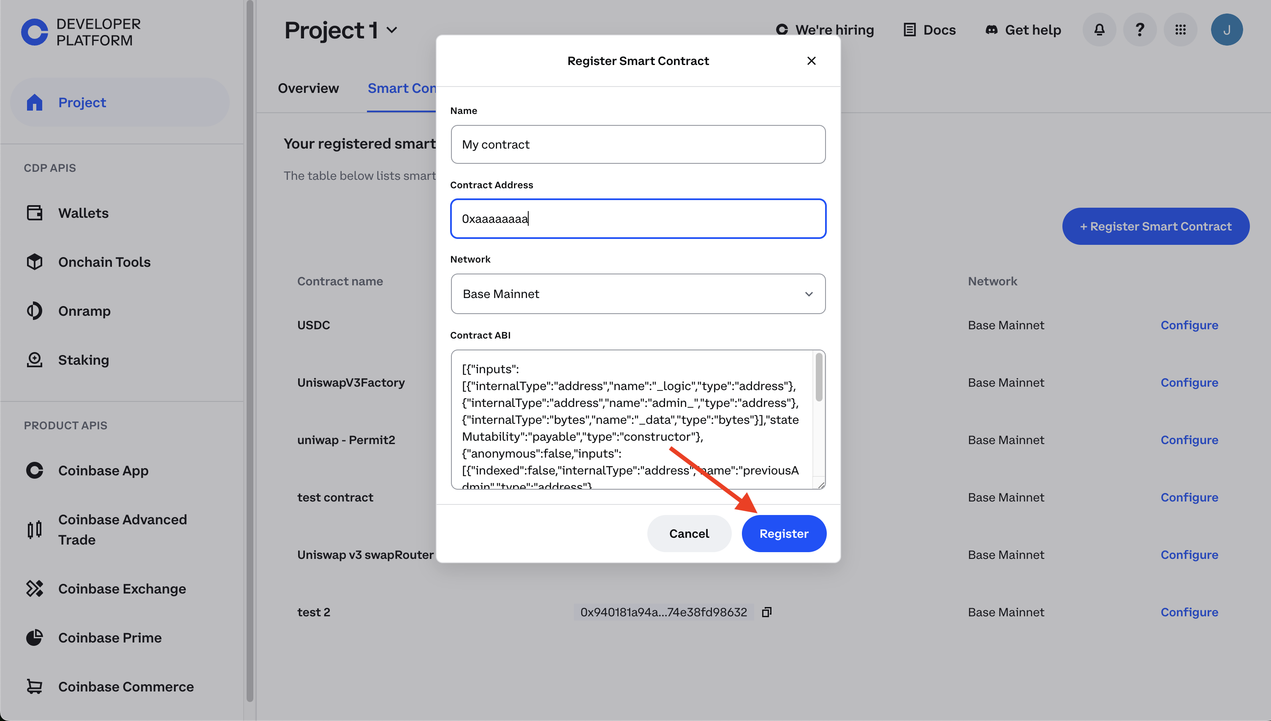Click the sidebar vertical scrollbar
The image size is (1271, 721).
(x=250, y=351)
